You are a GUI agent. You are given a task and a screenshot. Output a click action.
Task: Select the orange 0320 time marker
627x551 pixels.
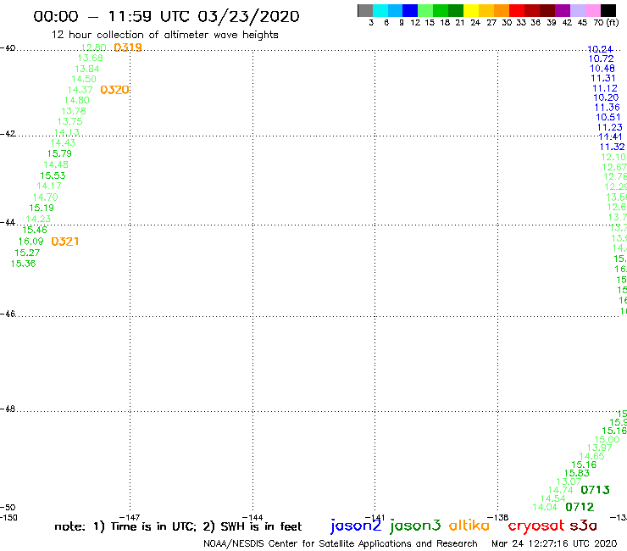(x=114, y=90)
